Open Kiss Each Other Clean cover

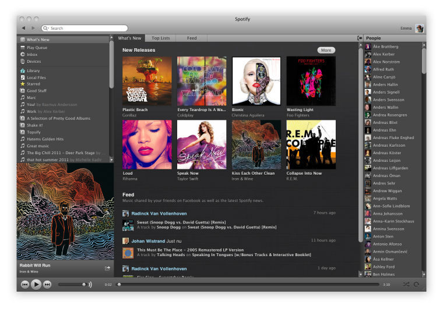click(256, 144)
